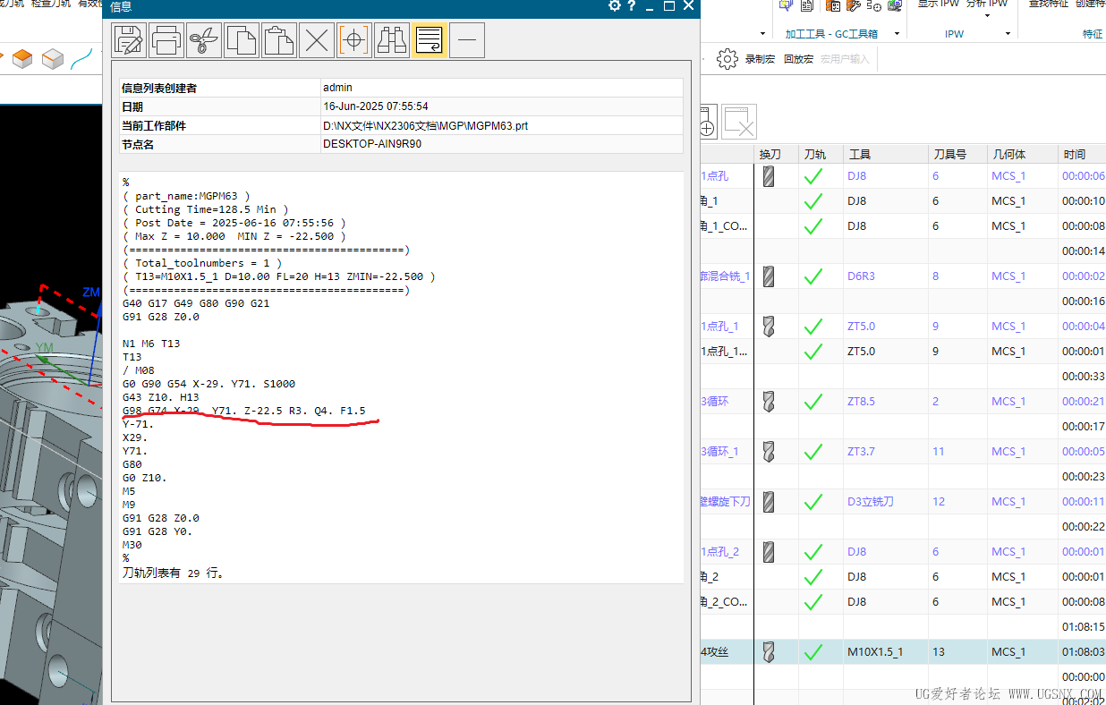Click the spreadsheet-style machining tool icon
Image resolution: width=1106 pixels, height=705 pixels.
[x=833, y=6]
